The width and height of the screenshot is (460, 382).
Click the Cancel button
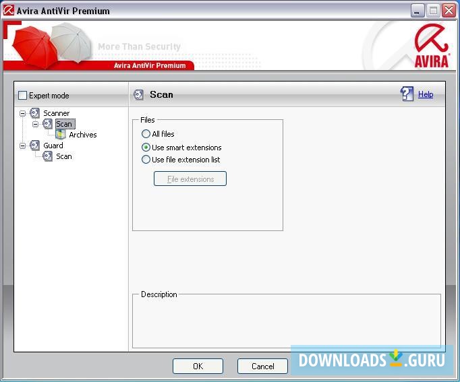tap(262, 367)
